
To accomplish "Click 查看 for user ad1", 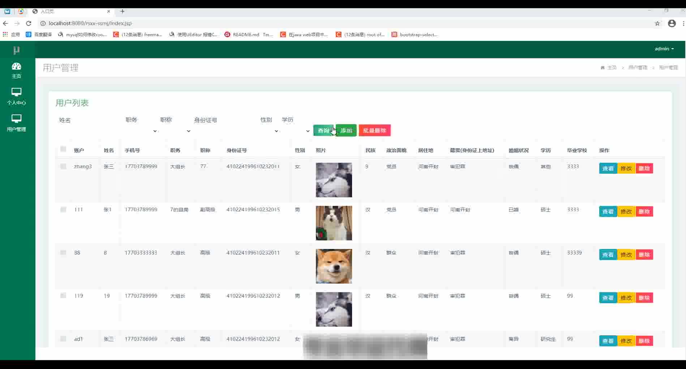I will (x=608, y=341).
